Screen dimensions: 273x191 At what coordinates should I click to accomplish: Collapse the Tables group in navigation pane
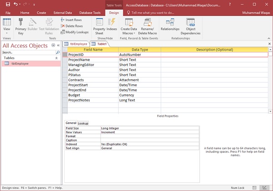click(56, 58)
